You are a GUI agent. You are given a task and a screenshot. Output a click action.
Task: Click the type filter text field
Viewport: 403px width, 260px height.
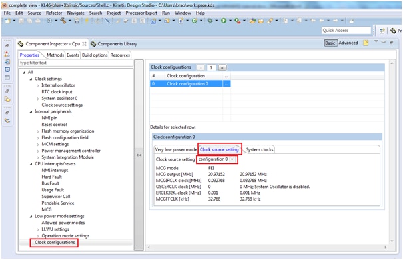(x=75, y=63)
